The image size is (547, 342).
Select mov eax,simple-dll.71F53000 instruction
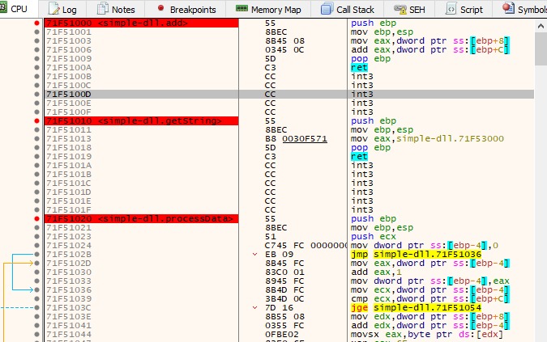pos(427,138)
